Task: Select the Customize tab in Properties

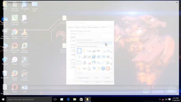Action: (104, 27)
